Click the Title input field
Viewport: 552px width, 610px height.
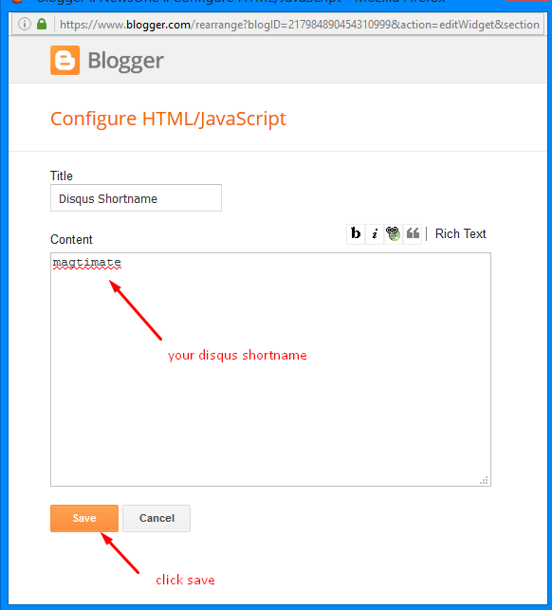click(137, 198)
